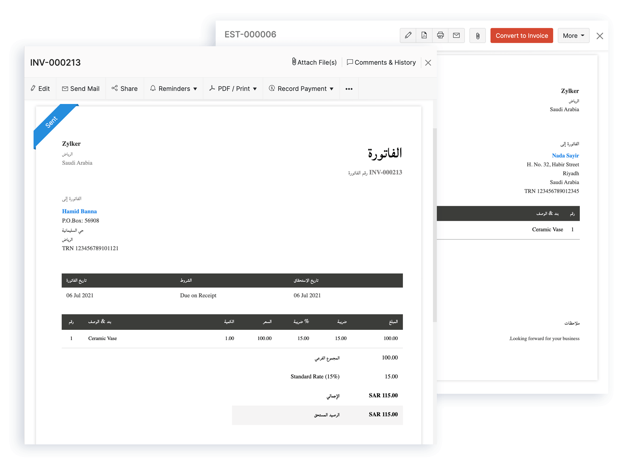This screenshot has height=474, width=632.
Task: Click the ellipsis icon for more invoice actions
Action: coord(349,88)
